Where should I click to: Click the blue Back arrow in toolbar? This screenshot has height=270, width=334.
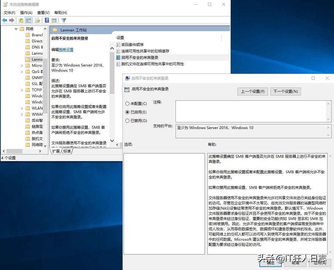pos(5,20)
